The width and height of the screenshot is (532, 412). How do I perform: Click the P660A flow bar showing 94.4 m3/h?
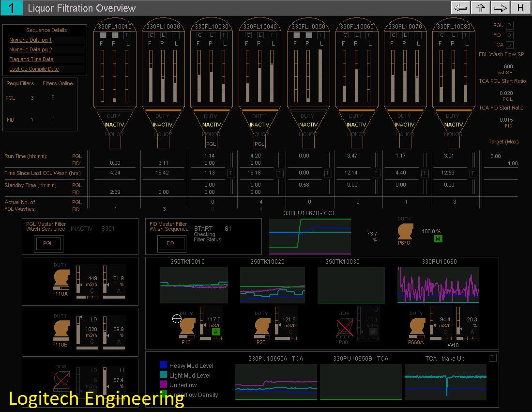point(432,321)
